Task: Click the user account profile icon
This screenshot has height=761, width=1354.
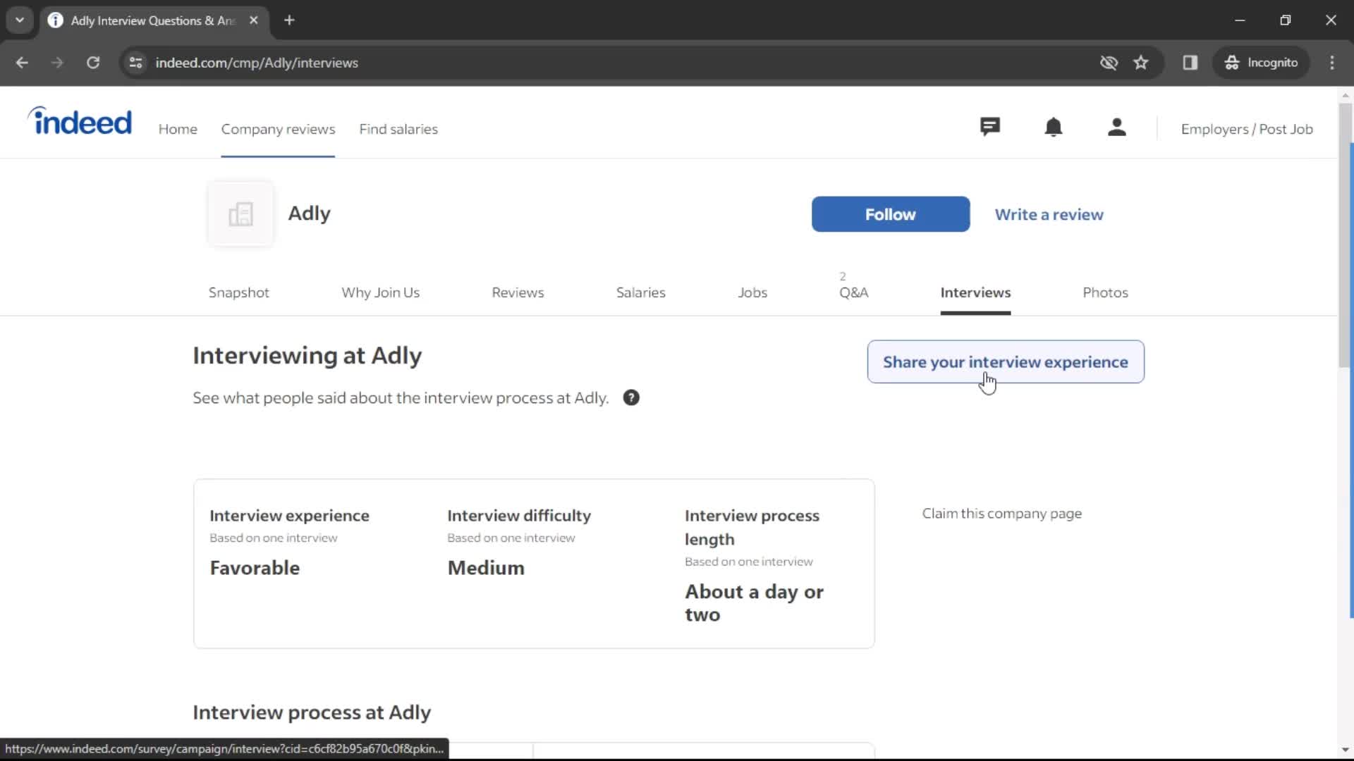Action: coord(1117,128)
